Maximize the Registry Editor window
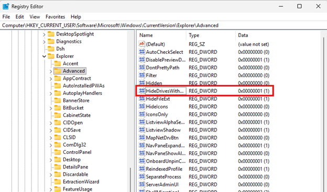The width and height of the screenshot is (327, 192). pyautogui.click(x=299, y=6)
